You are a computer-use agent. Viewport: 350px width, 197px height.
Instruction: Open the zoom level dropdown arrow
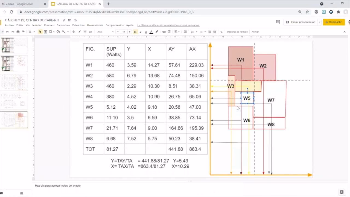pos(34,32)
